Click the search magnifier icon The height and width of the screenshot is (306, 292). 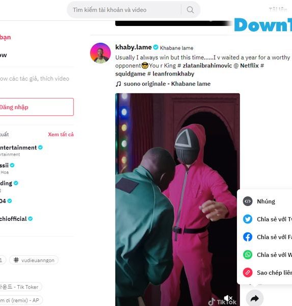pyautogui.click(x=190, y=10)
